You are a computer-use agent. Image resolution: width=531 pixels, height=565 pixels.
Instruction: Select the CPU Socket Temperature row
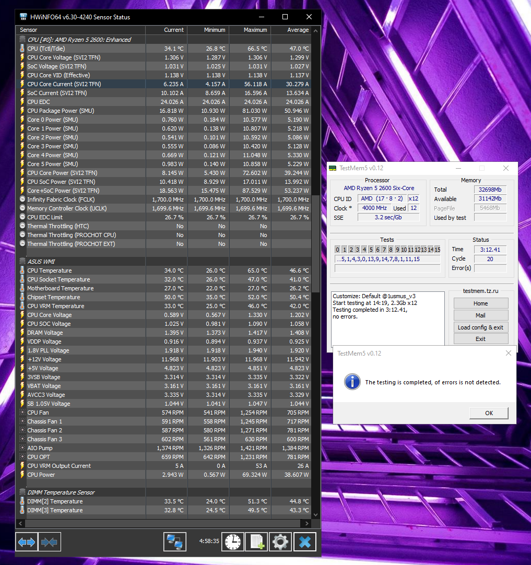click(x=164, y=279)
